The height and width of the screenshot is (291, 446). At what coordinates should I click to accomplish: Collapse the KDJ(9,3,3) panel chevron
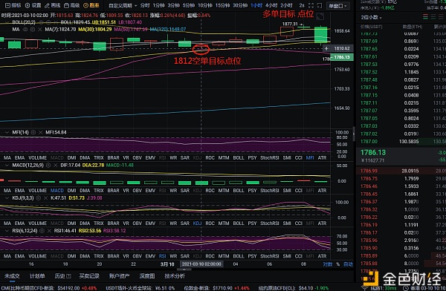[7, 197]
